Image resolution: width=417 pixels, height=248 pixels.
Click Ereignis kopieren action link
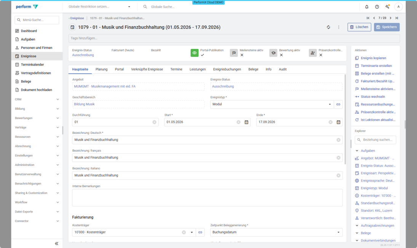pyautogui.click(x=373, y=58)
